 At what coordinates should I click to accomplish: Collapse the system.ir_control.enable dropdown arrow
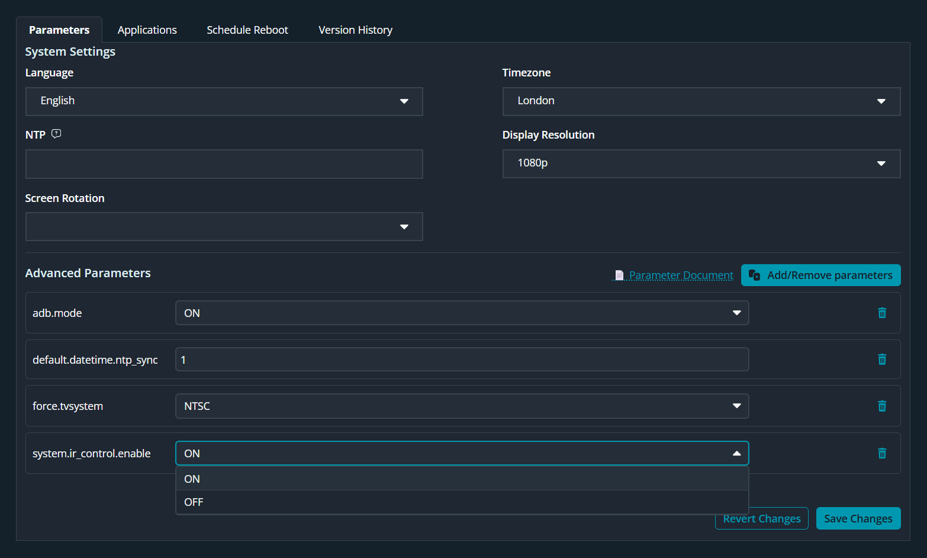click(x=736, y=453)
